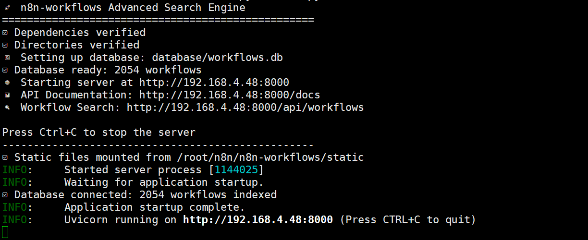
Task: Open the API docs URL ending in /docs
Action: click(x=230, y=95)
